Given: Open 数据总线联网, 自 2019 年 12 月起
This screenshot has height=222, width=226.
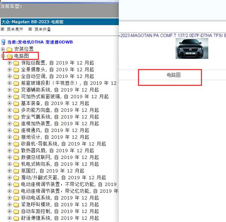Looking at the screenshot, I should click(60, 157).
